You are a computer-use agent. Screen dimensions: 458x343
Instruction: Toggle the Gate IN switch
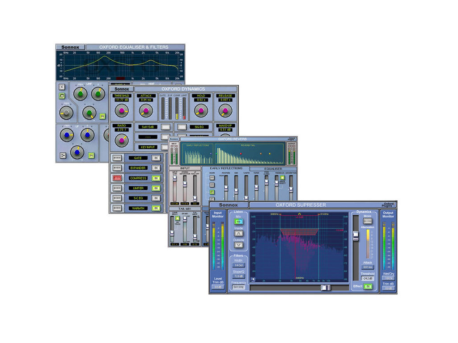tap(156, 158)
